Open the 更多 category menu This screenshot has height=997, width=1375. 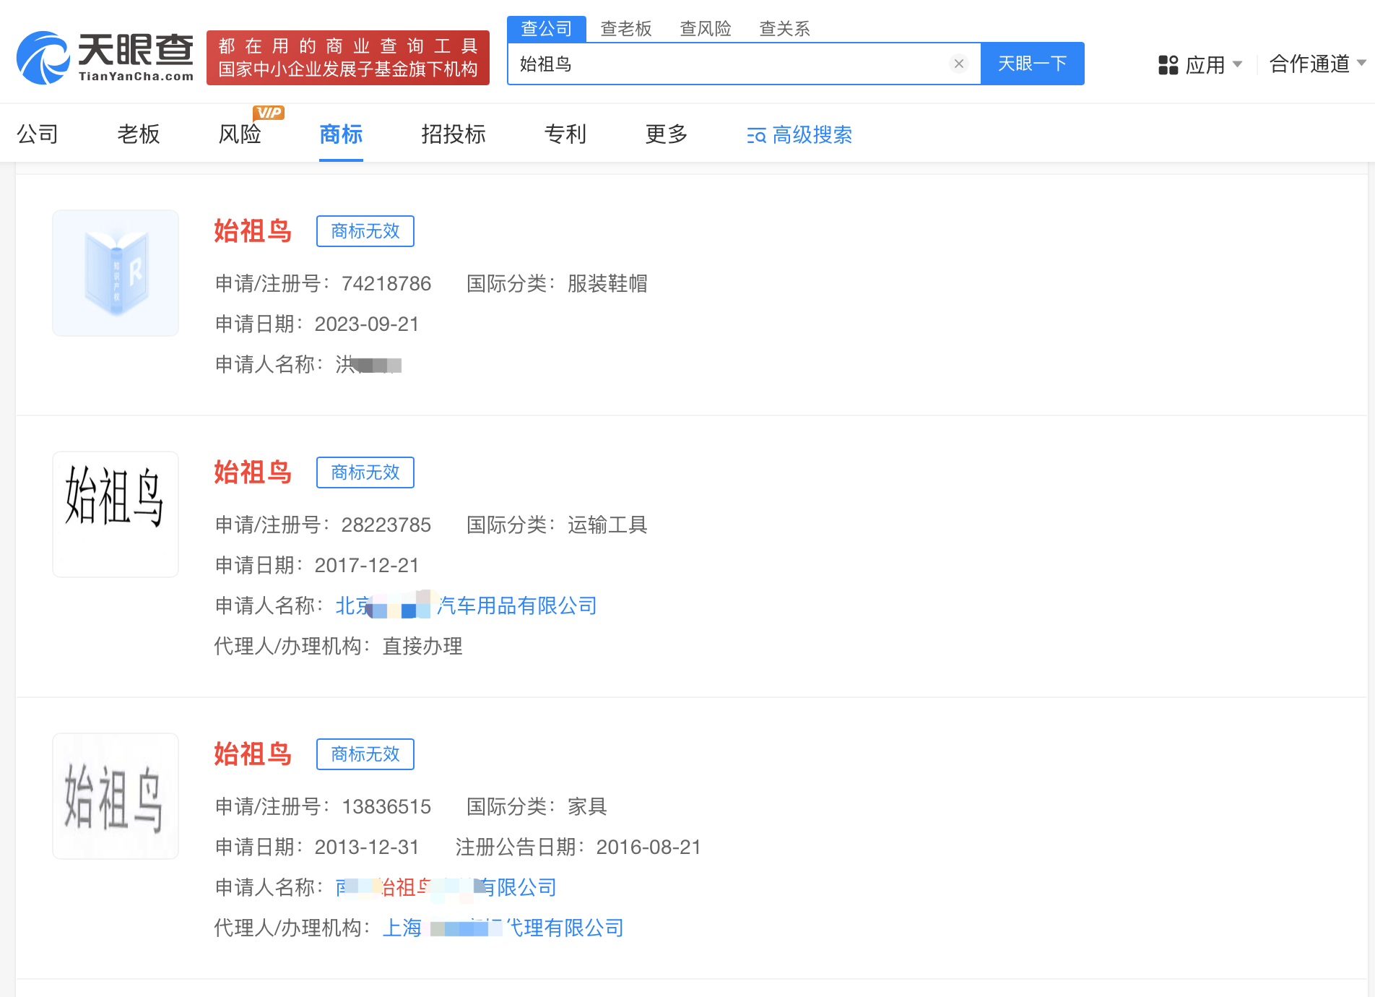[667, 134]
